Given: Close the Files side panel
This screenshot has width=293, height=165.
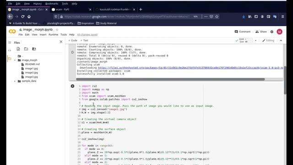Looking at the screenshot, I should pyautogui.click(x=61, y=42).
